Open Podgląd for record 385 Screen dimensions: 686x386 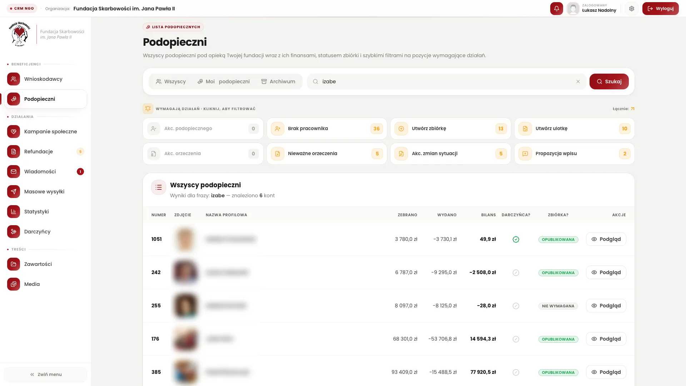coord(606,372)
